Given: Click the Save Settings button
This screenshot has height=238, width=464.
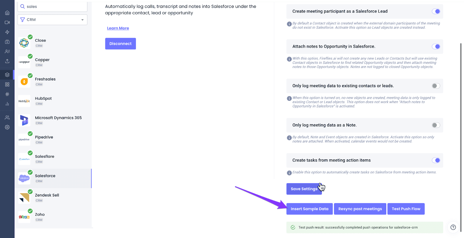Looking at the screenshot, I should coord(304,189).
